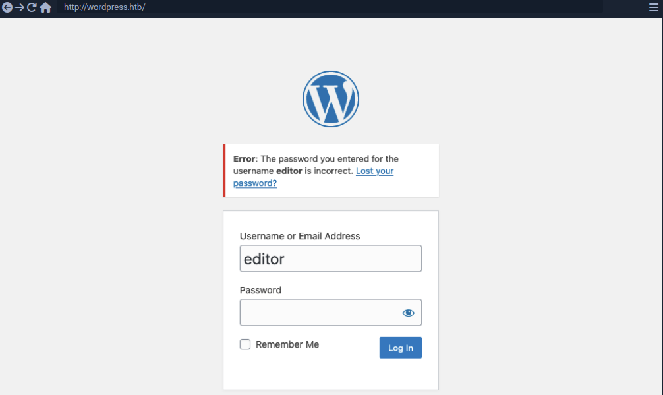The height and width of the screenshot is (395, 663).
Task: Click the WordPress logo above the form
Action: click(330, 98)
